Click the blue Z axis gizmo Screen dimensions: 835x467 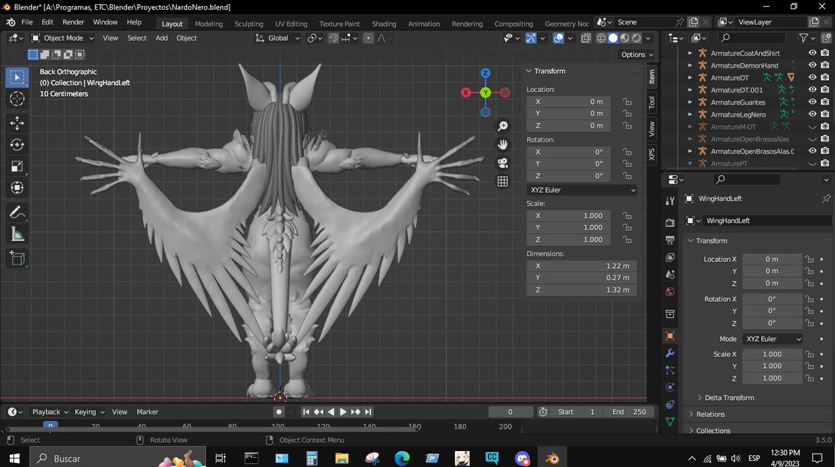coord(485,73)
